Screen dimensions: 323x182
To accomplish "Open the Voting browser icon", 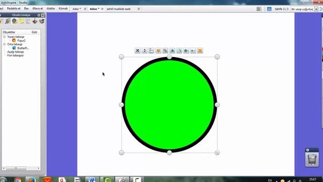I will point(42,21).
